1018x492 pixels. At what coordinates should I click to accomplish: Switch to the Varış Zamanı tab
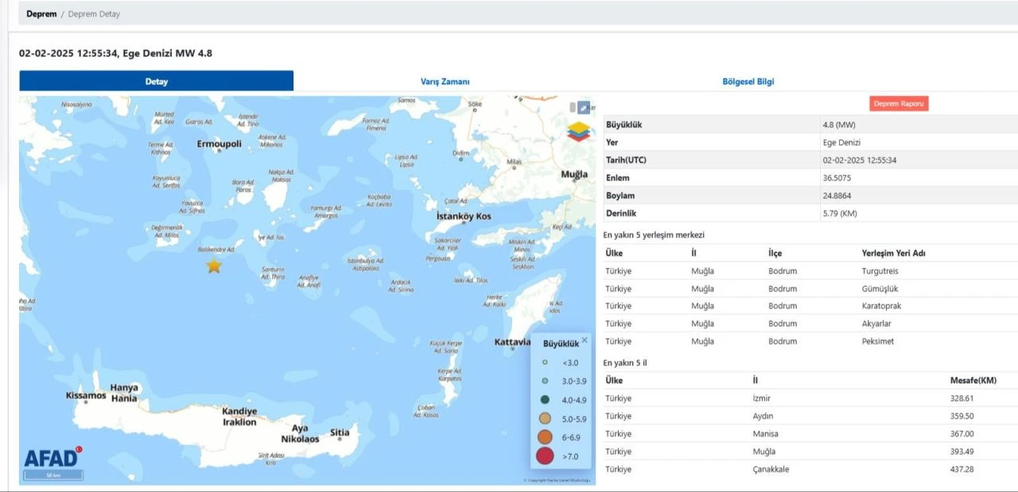coord(445,81)
